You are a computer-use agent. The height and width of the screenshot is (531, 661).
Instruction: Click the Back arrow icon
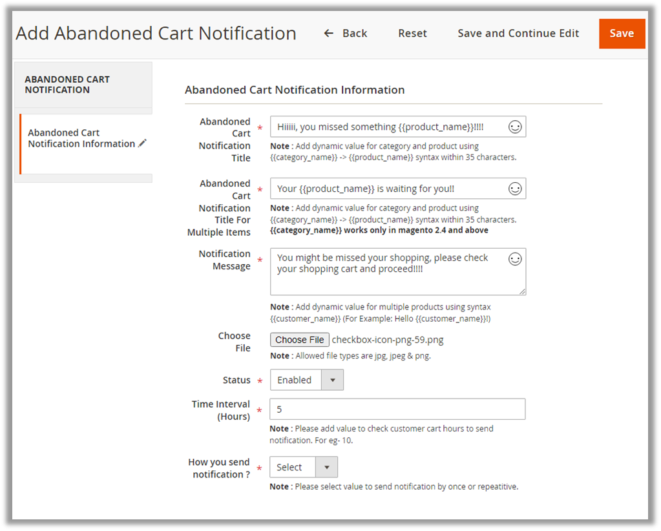pyautogui.click(x=329, y=34)
